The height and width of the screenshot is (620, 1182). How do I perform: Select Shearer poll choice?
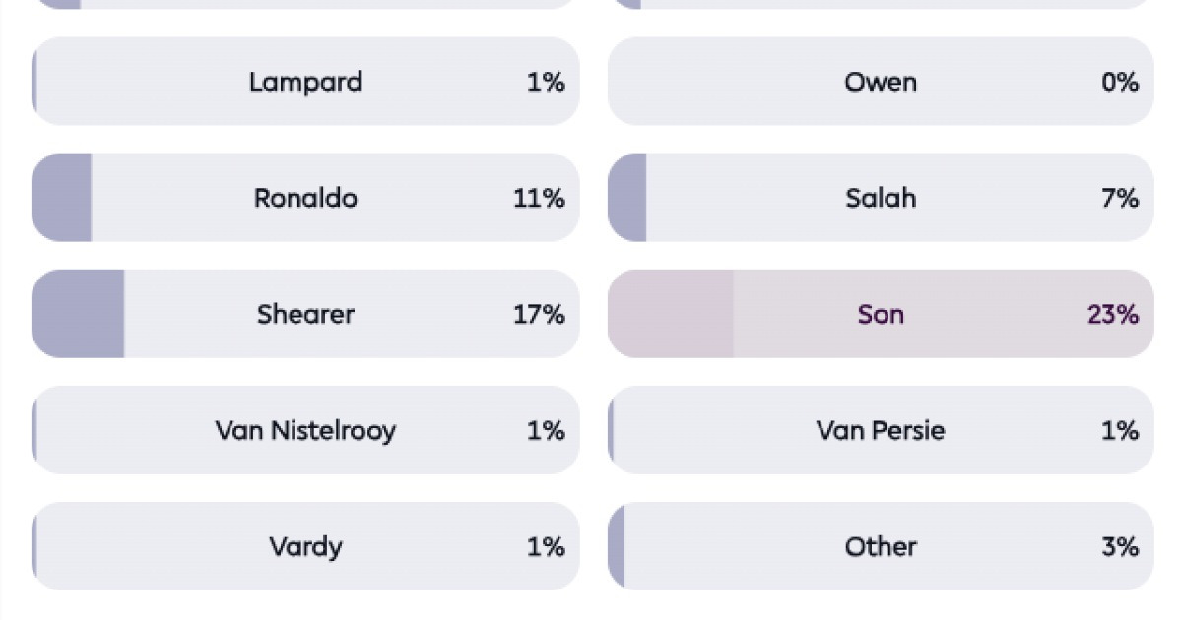click(x=305, y=314)
